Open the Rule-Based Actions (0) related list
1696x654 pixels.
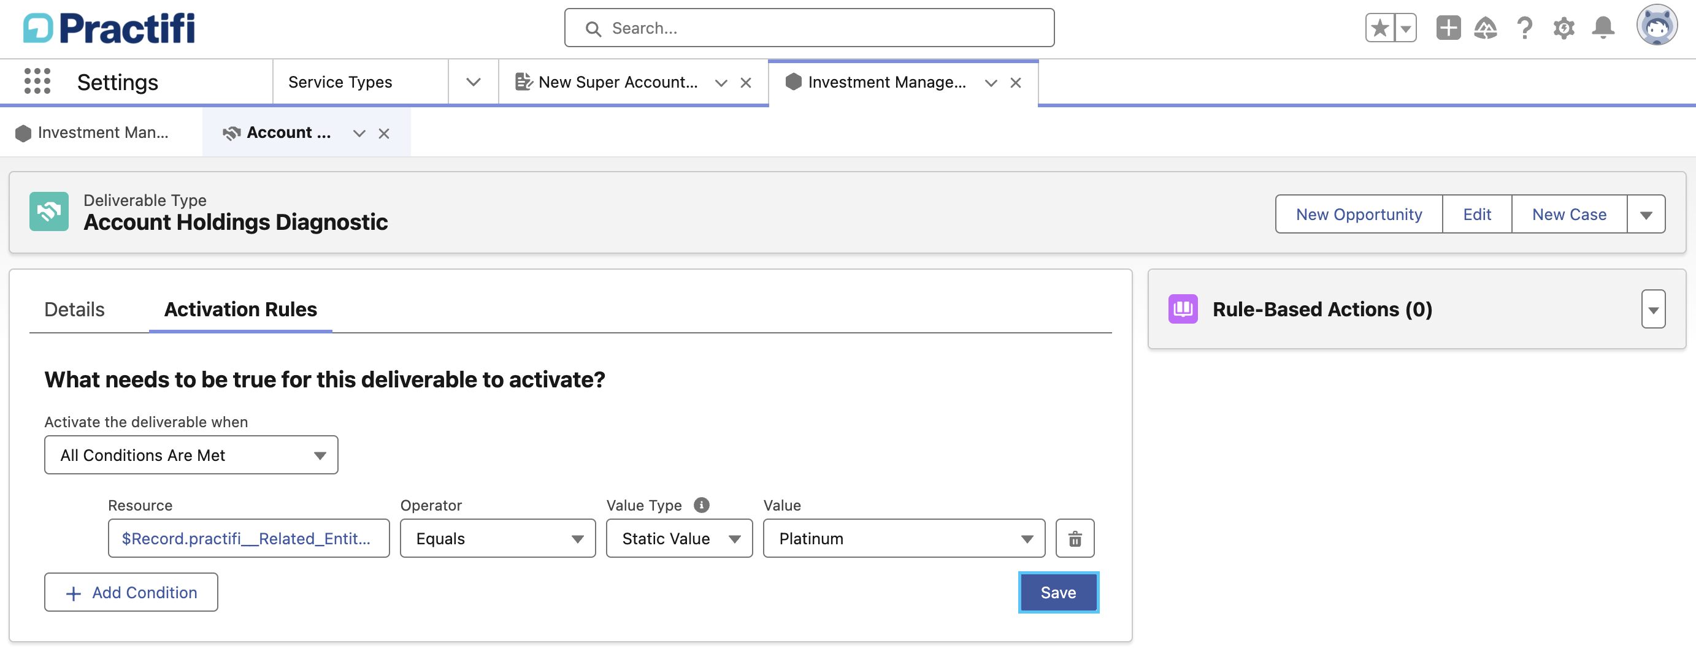tap(1322, 310)
